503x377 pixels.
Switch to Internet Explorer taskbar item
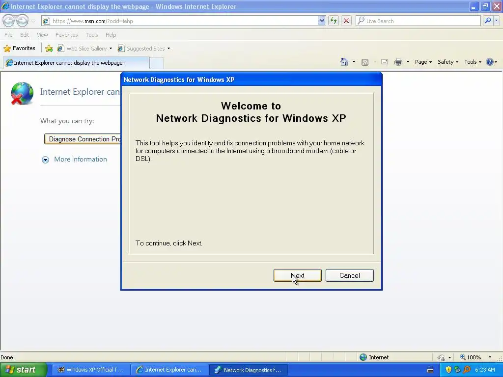pyautogui.click(x=169, y=370)
